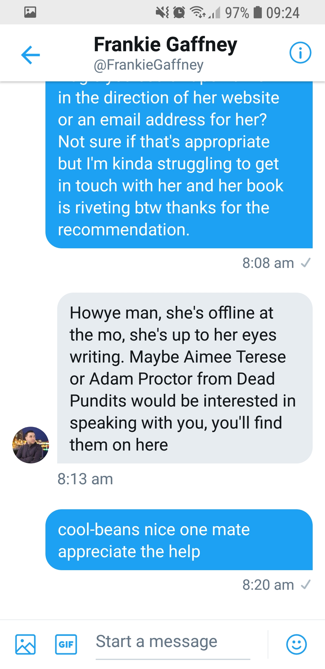Open Frankie Gaffney's profile picture

click(x=31, y=445)
